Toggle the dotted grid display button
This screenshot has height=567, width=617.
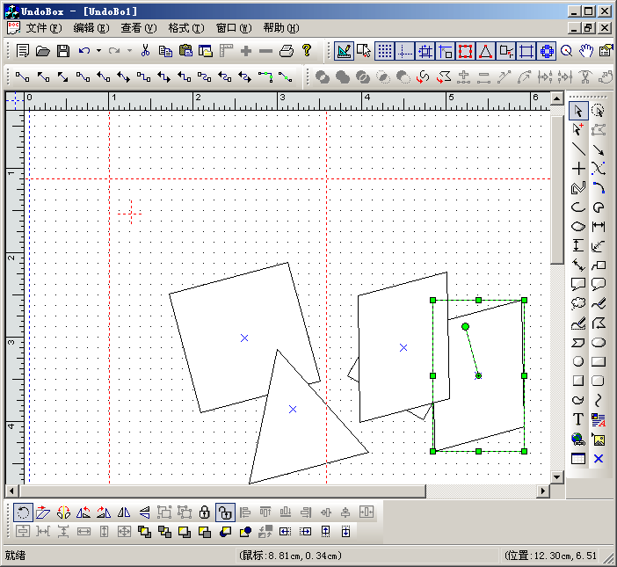click(384, 51)
